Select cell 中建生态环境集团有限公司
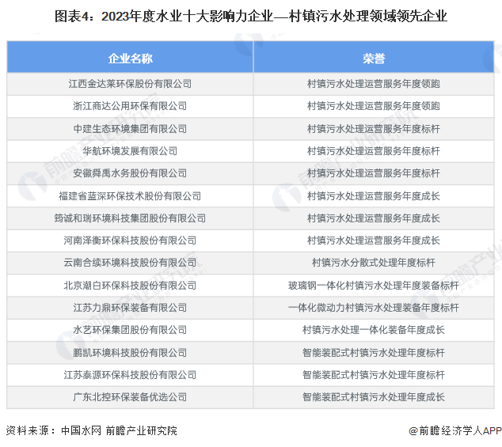The width and height of the screenshot is (502, 447). 130,129
